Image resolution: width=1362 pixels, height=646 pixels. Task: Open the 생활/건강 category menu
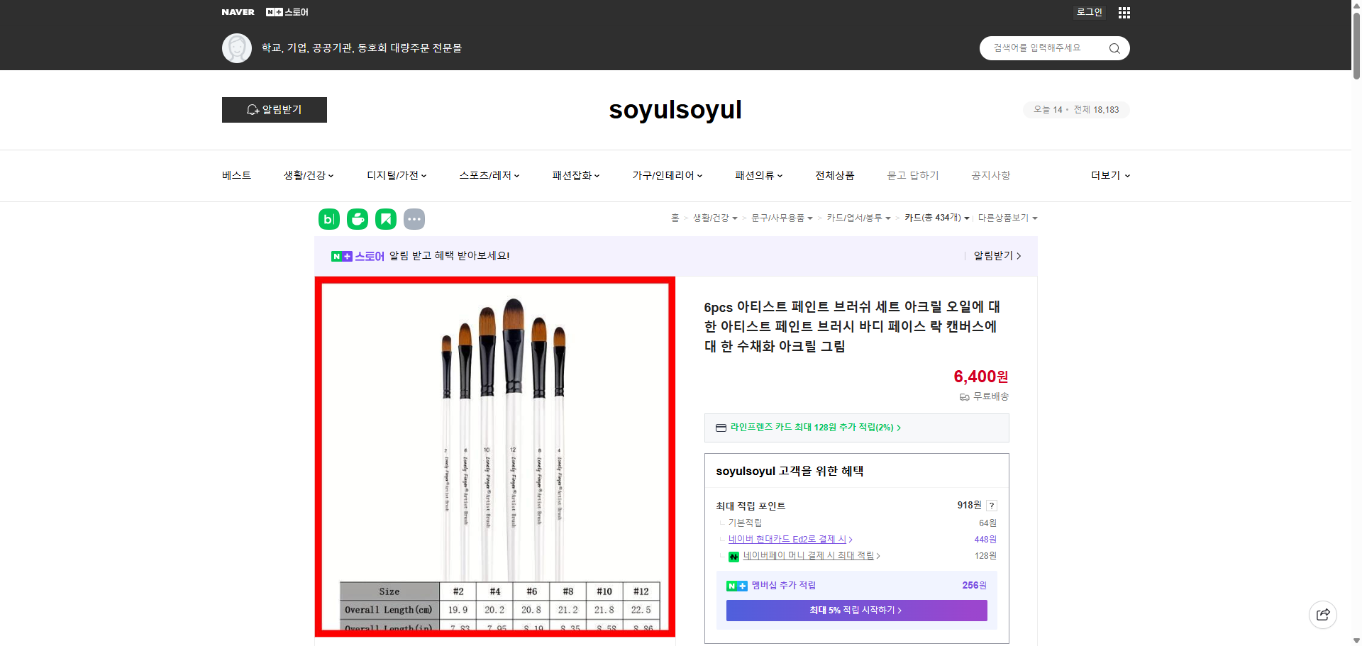(x=307, y=175)
